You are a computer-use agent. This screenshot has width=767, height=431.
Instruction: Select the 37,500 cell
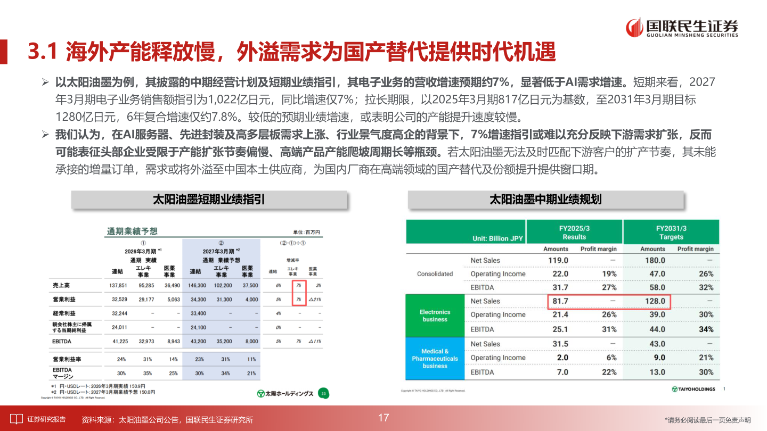(x=250, y=285)
